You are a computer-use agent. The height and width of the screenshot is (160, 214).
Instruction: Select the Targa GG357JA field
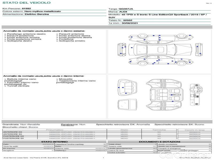(121, 9)
